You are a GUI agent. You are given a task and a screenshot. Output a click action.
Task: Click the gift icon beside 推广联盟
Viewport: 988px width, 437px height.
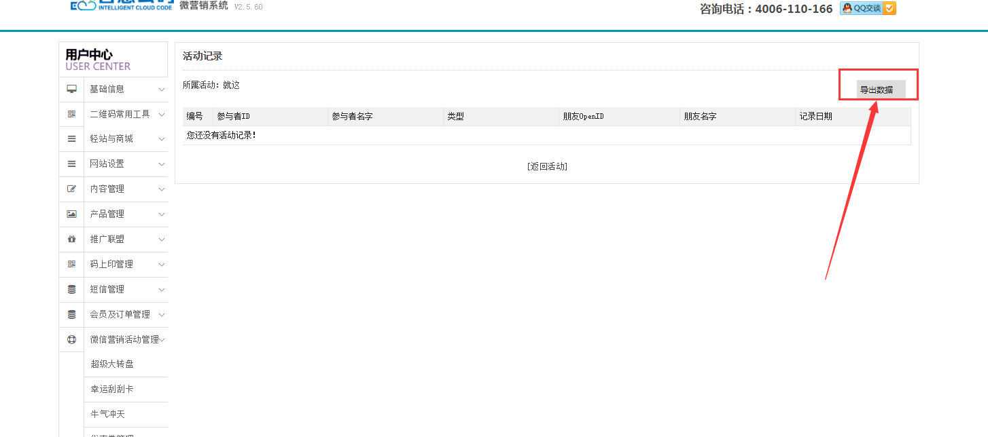click(71, 239)
